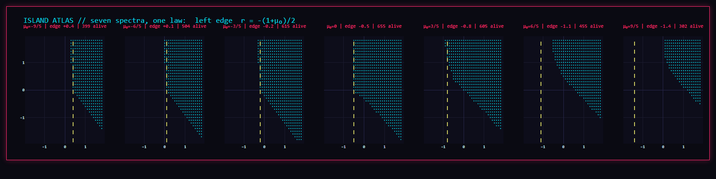The image size is (716, 179).
Task: Click x-axis tick "-1" under the 399 alive panel
Action: point(44,147)
